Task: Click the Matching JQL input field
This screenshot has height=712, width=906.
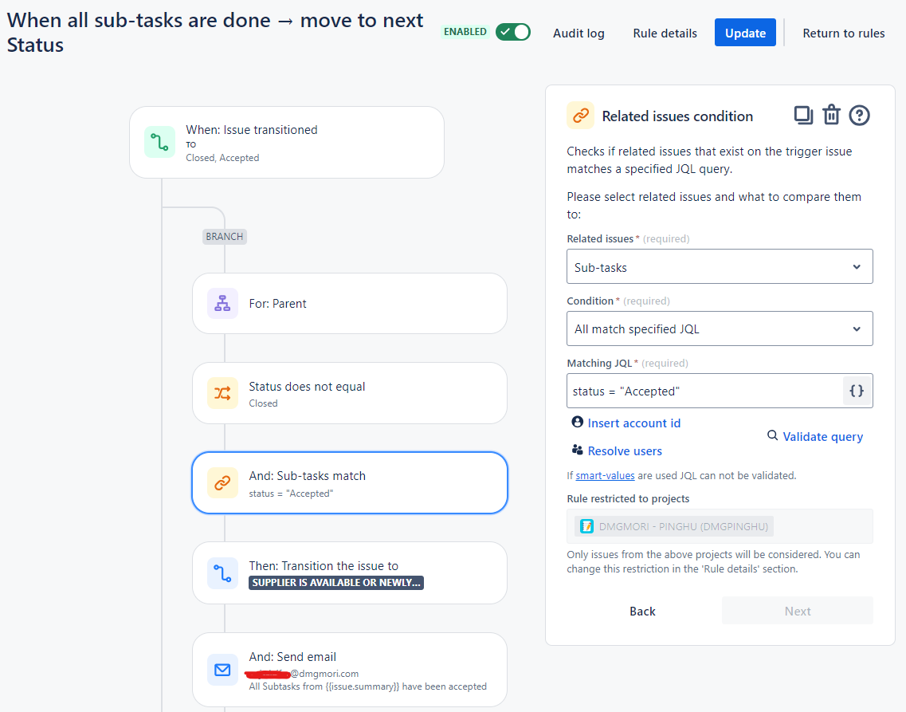Action: 705,391
